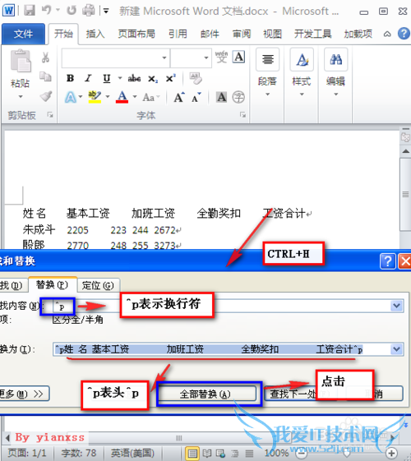The height and width of the screenshot is (461, 411).
Task: Collapse the ribbon with the caret button
Action: pos(387,35)
